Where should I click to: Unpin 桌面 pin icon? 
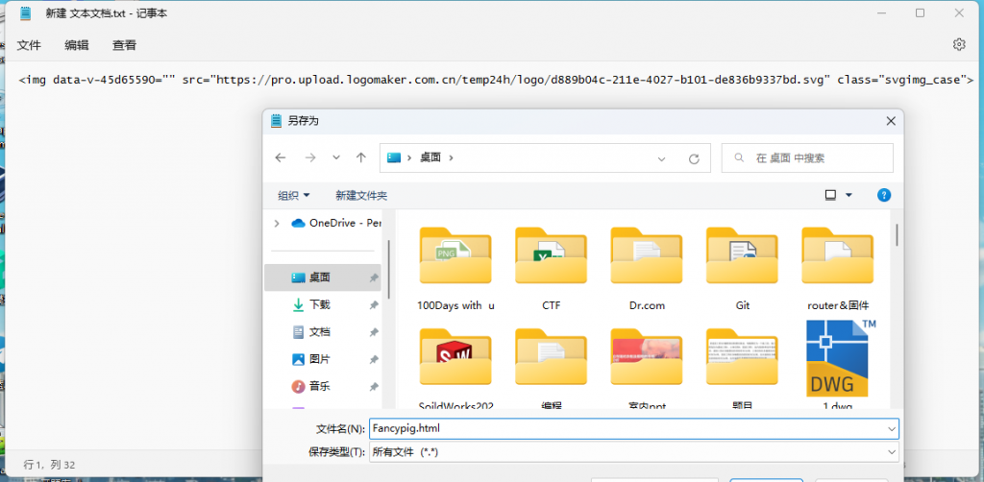pos(374,277)
